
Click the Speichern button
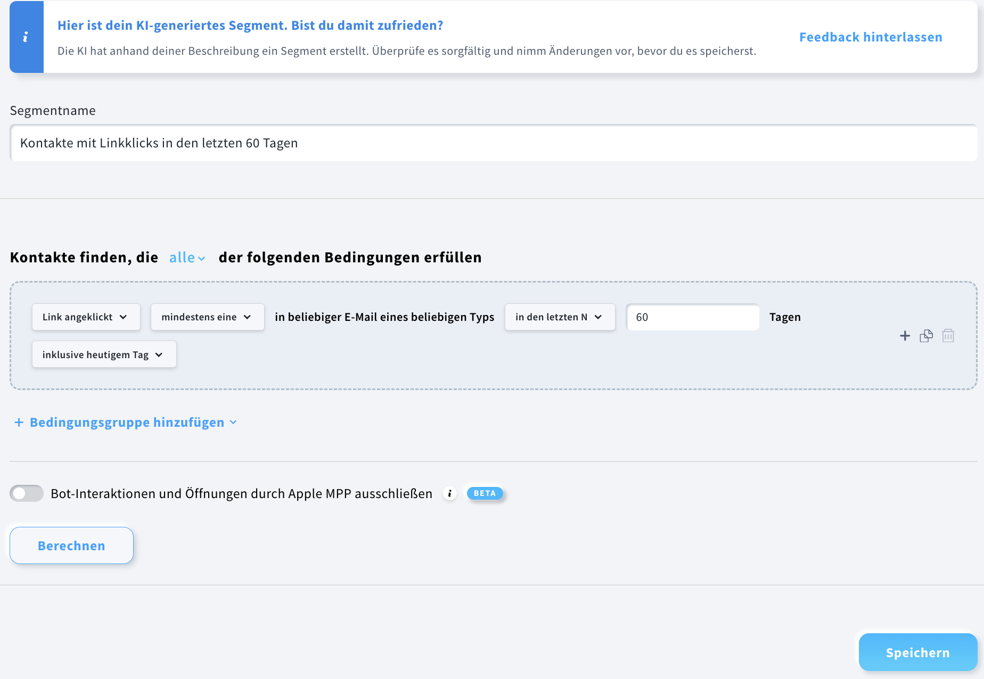[917, 652]
